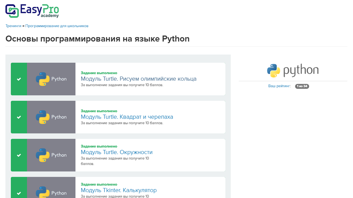Click green checkmark of Квадрат и черепаха task
The height and width of the screenshot is (198, 353).
coord(19,117)
